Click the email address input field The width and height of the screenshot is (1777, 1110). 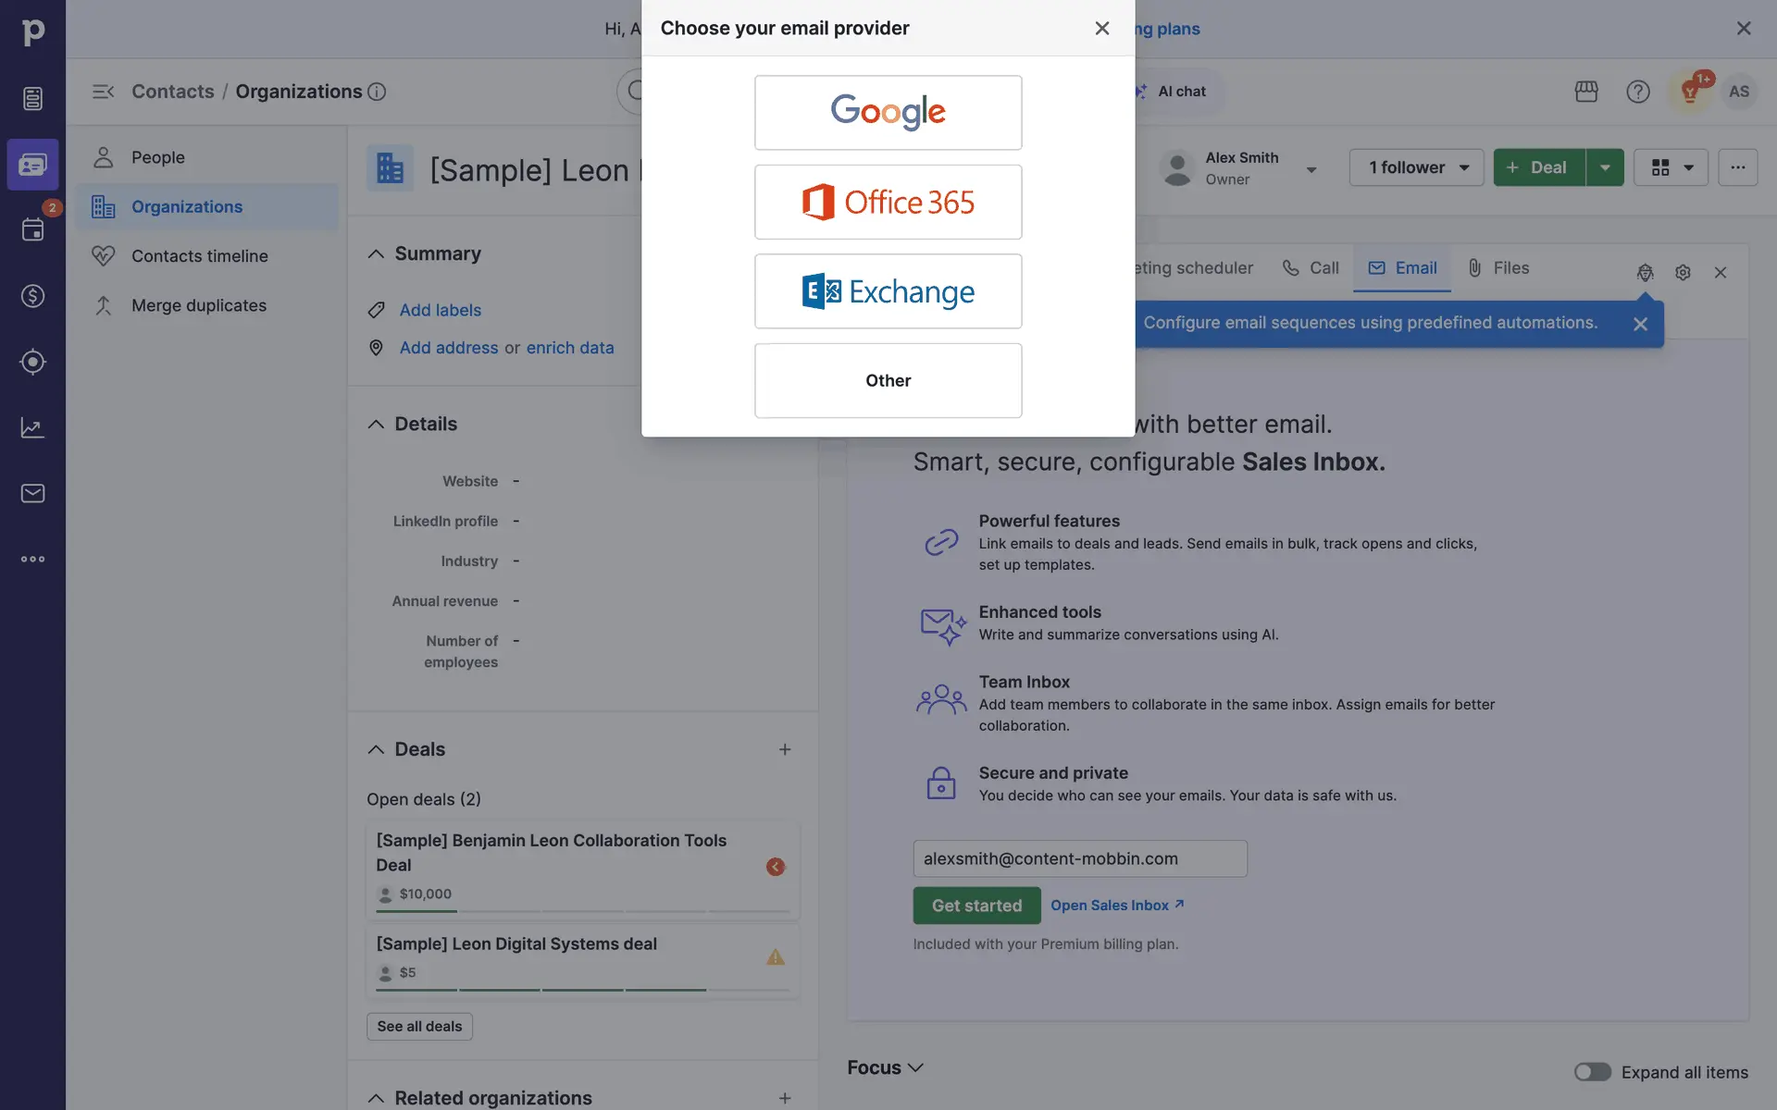click(x=1079, y=858)
